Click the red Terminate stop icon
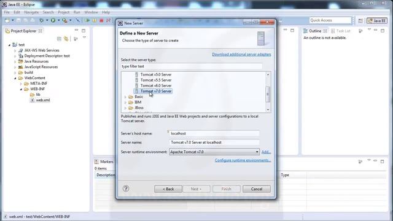The height and width of the screenshot is (221, 393). (101, 20)
